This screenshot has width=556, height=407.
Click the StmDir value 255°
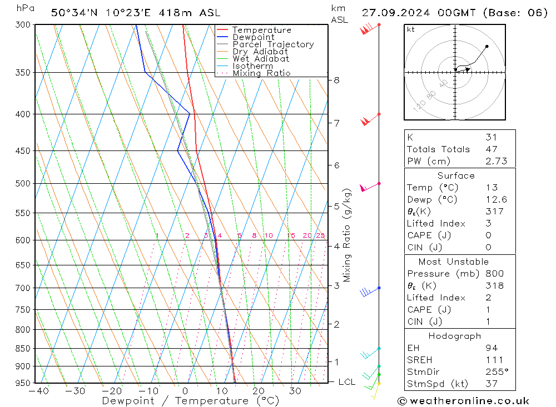tap(497, 372)
